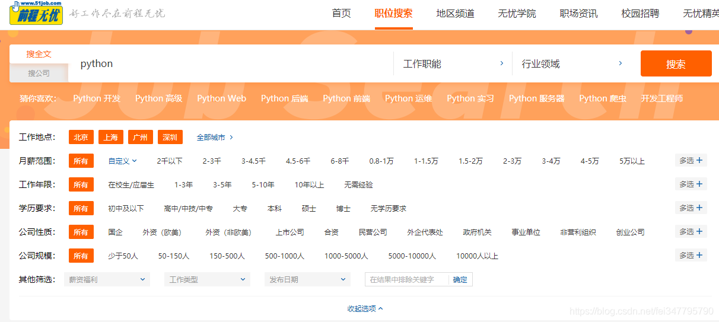Open 职场资讯 navigation item

point(578,14)
